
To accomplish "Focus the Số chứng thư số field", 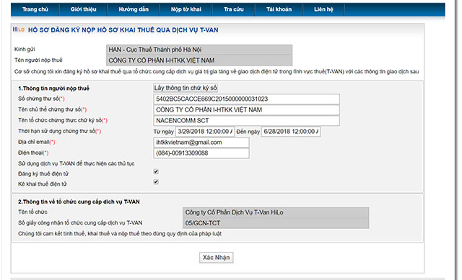I will (x=246, y=99).
